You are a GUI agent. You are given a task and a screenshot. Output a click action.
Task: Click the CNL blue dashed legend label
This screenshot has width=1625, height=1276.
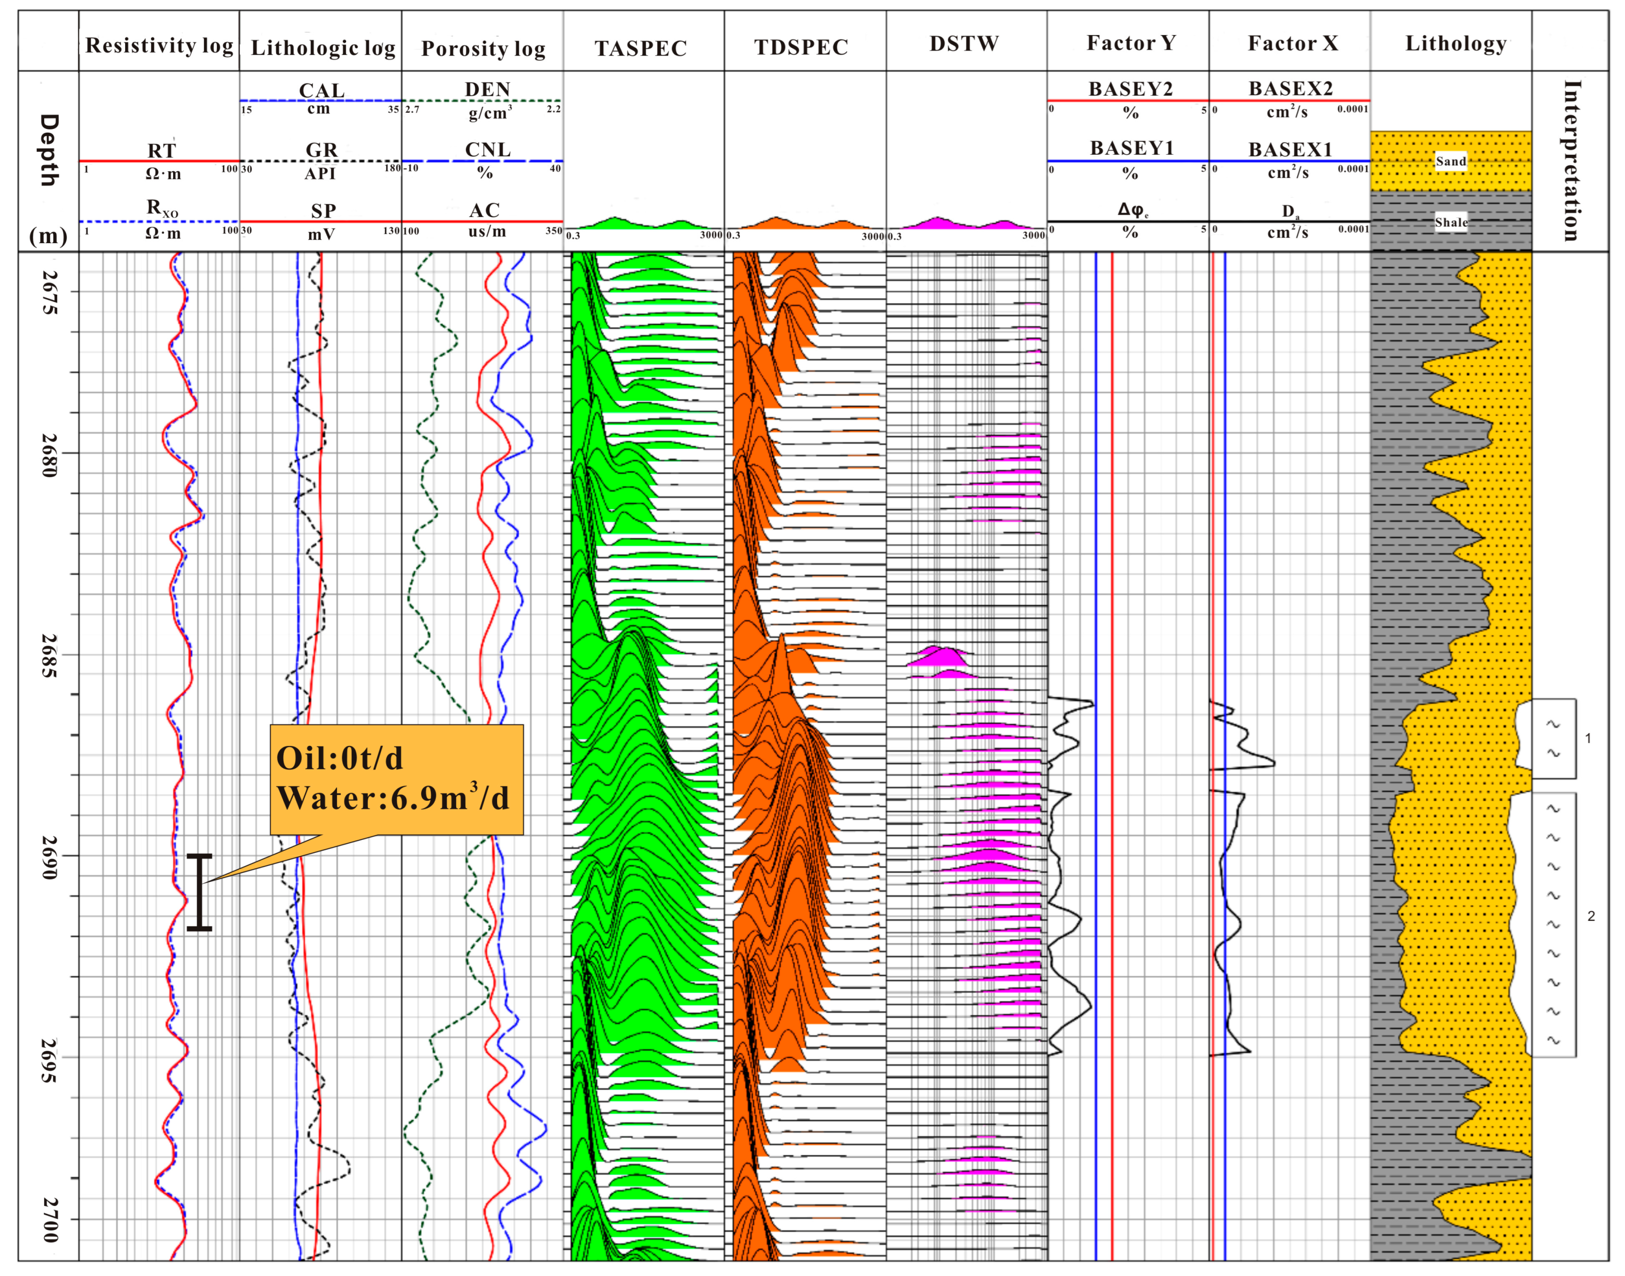pyautogui.click(x=487, y=149)
